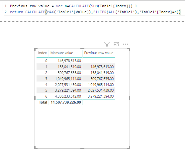The image size is (185, 158).
Task: Click Index cell 5
Action: [x=46, y=90]
